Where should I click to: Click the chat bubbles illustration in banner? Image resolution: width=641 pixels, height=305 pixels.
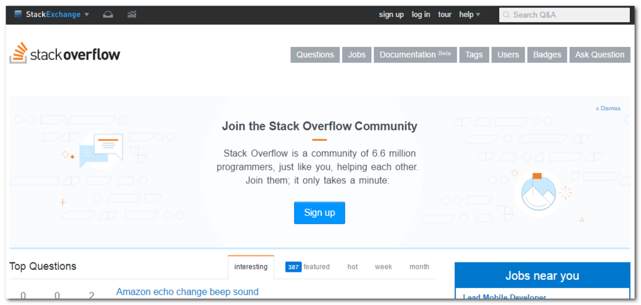click(101, 151)
